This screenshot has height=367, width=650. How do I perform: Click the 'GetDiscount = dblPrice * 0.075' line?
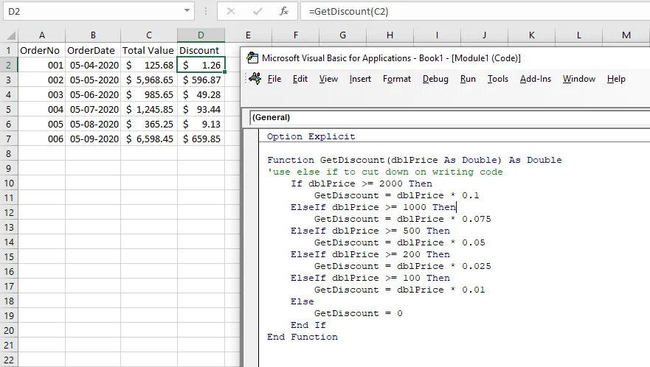pyautogui.click(x=403, y=219)
